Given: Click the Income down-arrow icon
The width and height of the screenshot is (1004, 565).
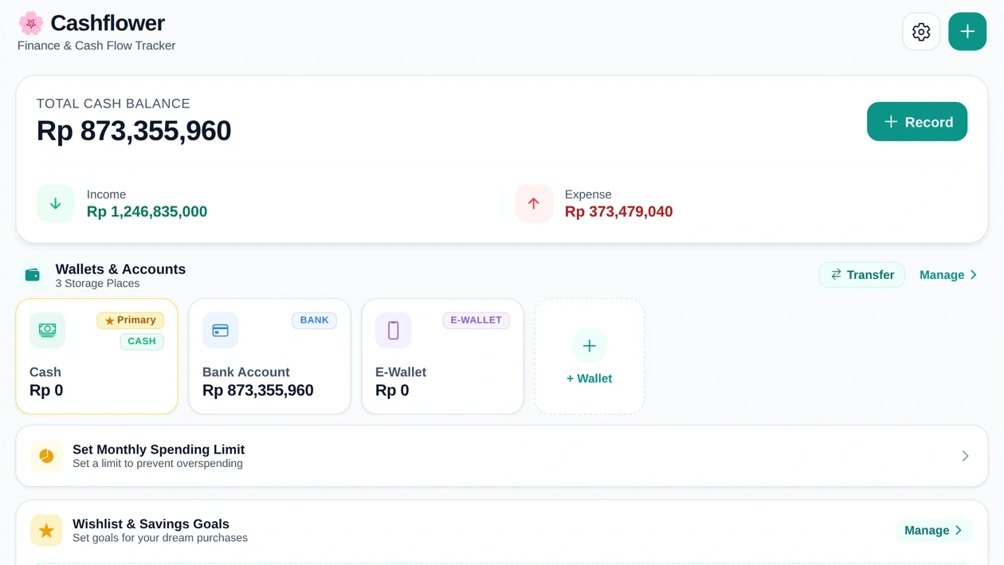Looking at the screenshot, I should tap(56, 204).
